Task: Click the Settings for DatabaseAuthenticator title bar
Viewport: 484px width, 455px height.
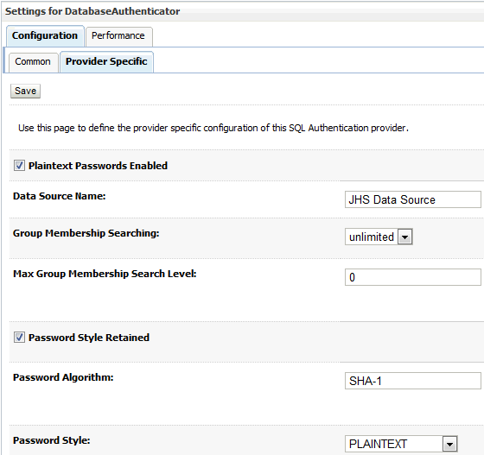Action: tap(243, 11)
